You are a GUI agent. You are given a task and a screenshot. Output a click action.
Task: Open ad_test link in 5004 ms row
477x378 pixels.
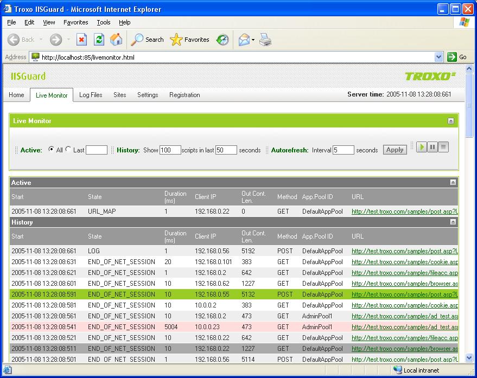click(405, 327)
